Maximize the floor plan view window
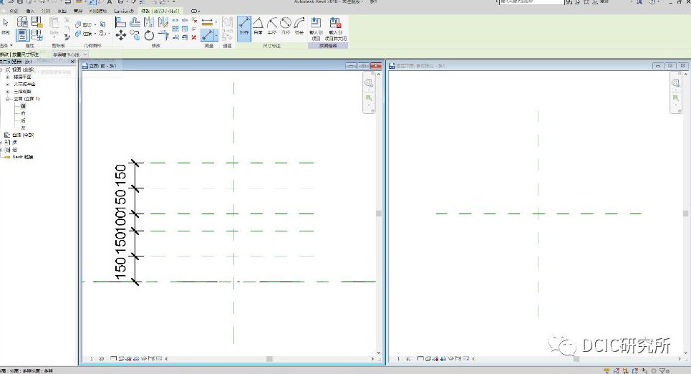This screenshot has height=374, width=691. tap(670, 66)
